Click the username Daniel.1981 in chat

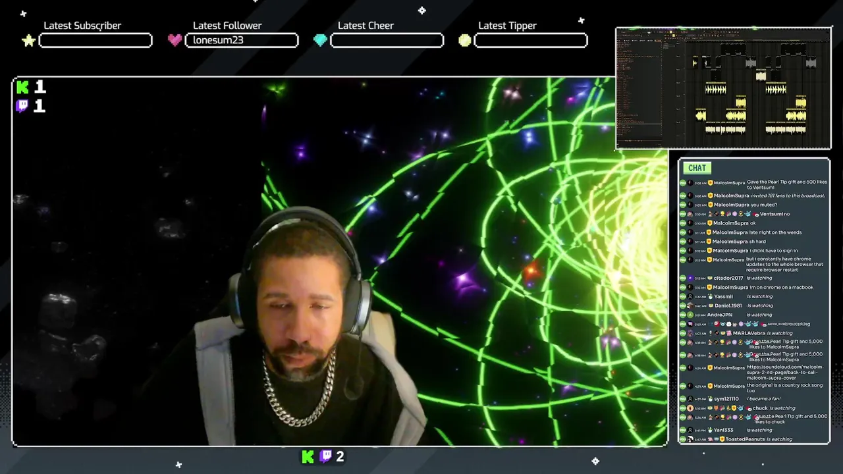point(728,305)
